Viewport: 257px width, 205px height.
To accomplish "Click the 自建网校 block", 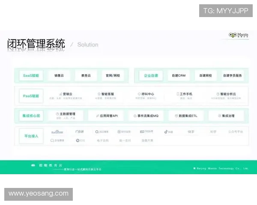I will click(x=206, y=76).
